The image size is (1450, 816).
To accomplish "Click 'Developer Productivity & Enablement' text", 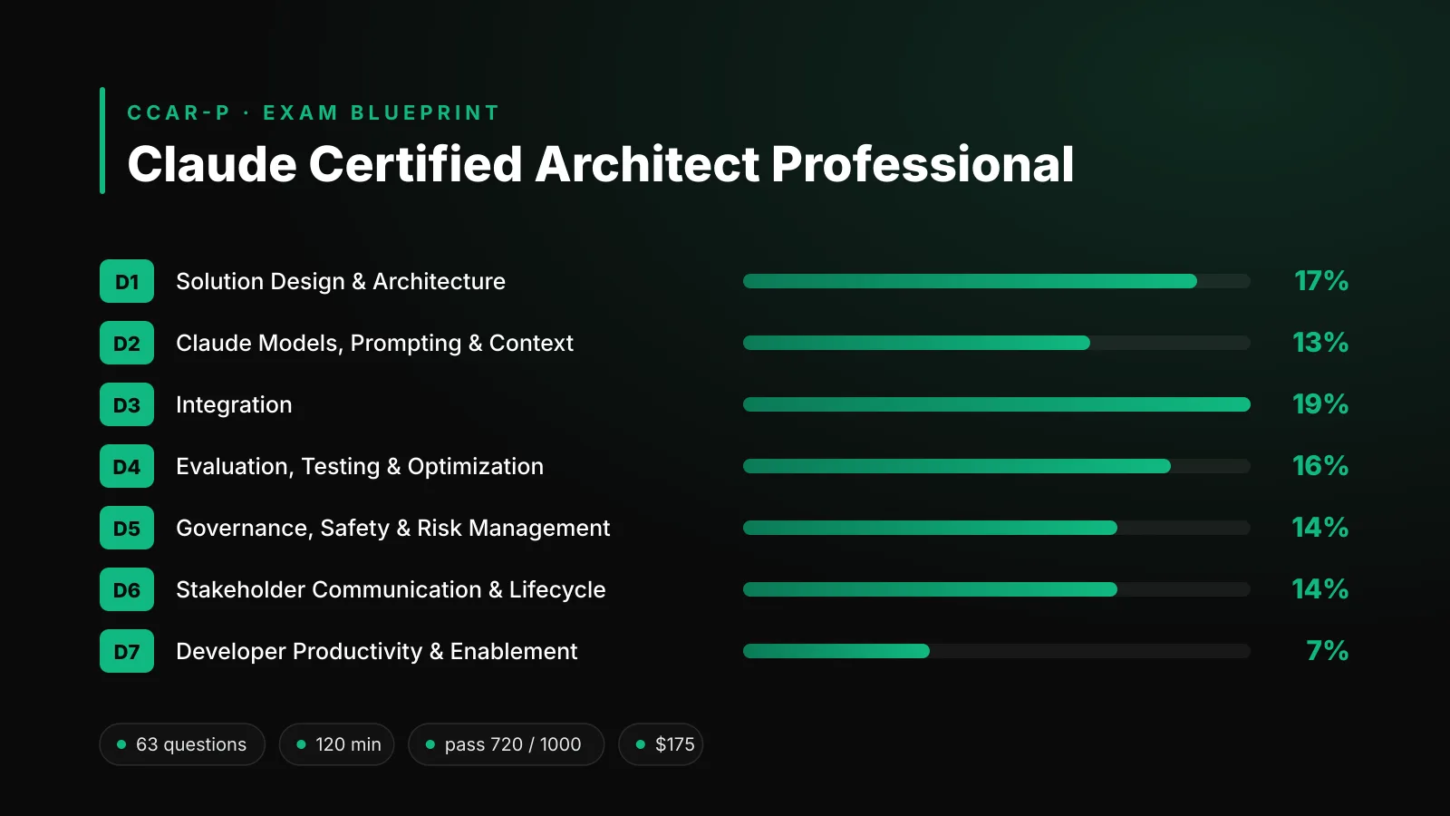I will coord(376,652).
